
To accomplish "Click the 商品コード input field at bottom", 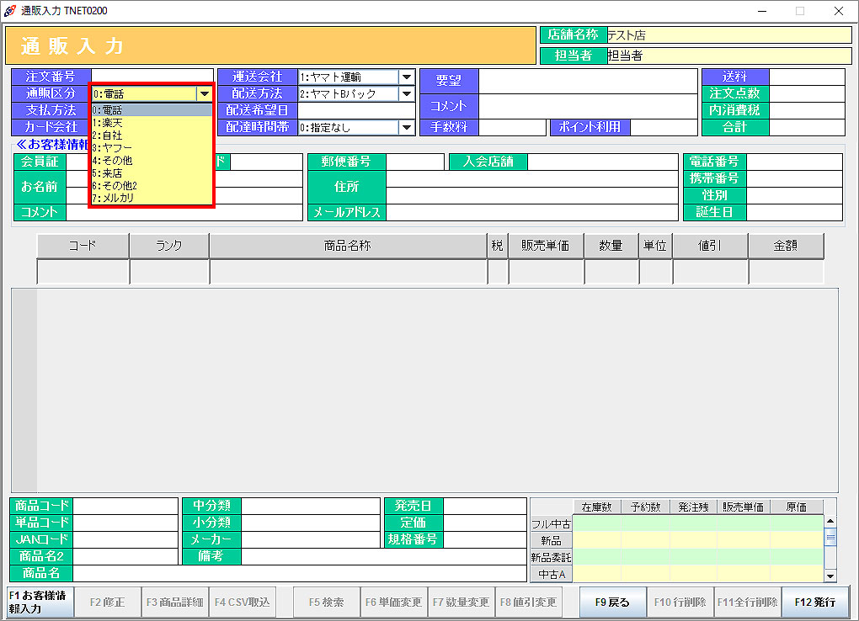I will point(125,506).
